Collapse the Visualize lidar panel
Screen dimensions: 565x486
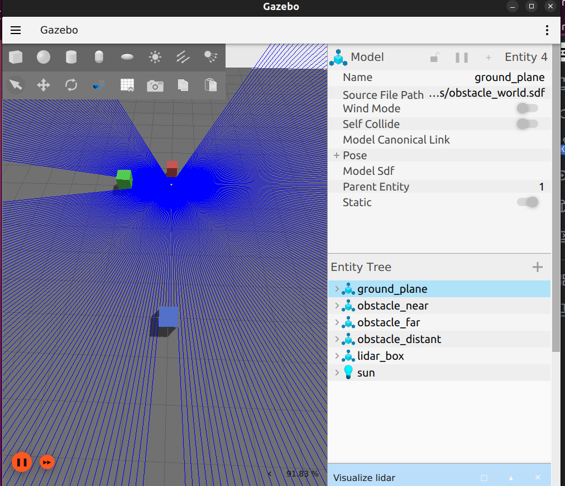pyautogui.click(x=511, y=478)
